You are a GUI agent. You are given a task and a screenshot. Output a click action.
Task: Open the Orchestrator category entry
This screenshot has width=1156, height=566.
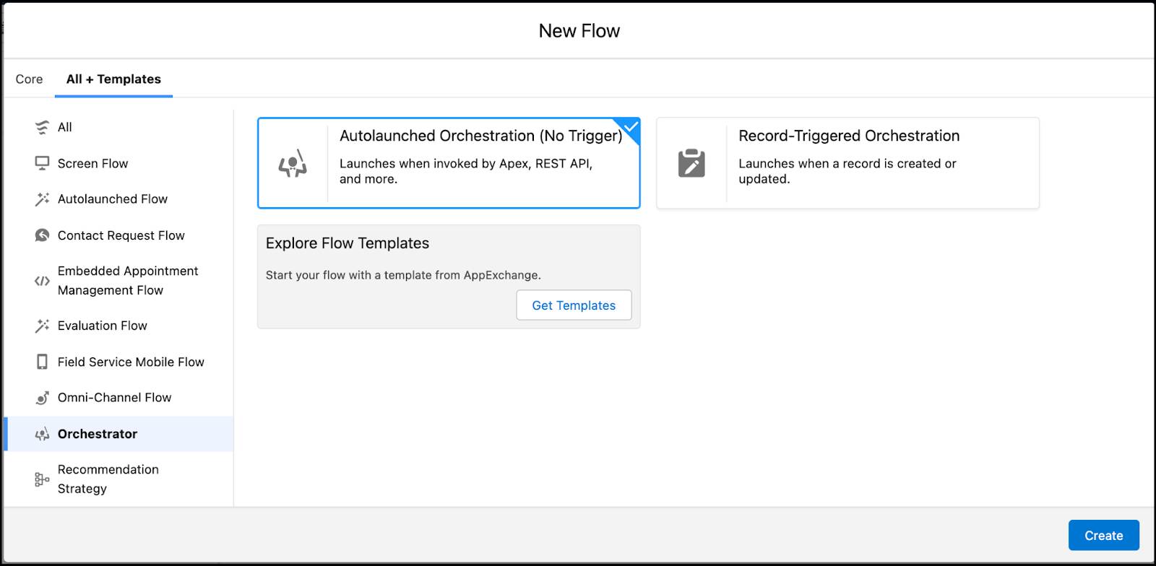(x=98, y=433)
